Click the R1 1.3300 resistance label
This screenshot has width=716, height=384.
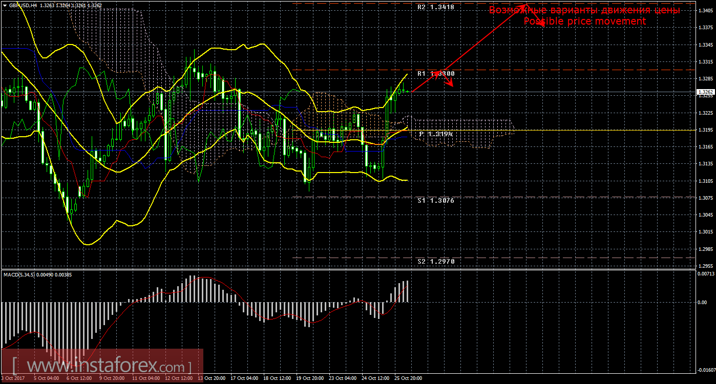(436, 74)
